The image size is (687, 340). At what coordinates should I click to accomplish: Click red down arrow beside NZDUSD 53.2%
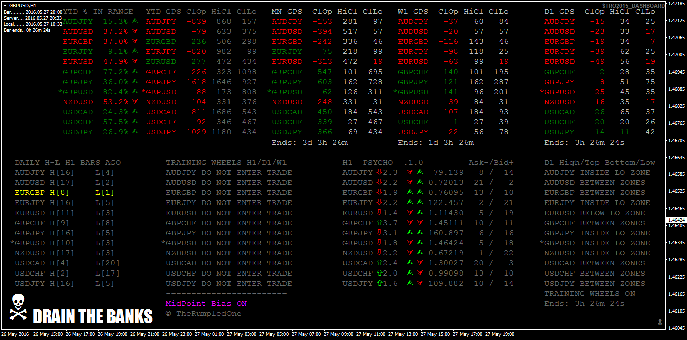point(135,102)
